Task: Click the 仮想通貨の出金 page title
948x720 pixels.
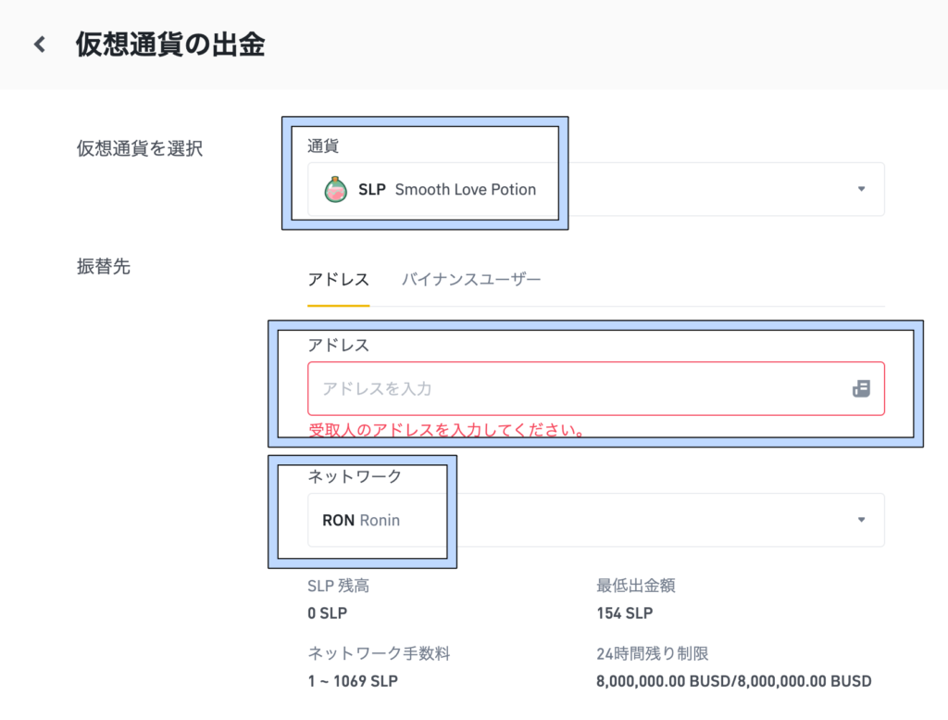Action: pyautogui.click(x=170, y=44)
